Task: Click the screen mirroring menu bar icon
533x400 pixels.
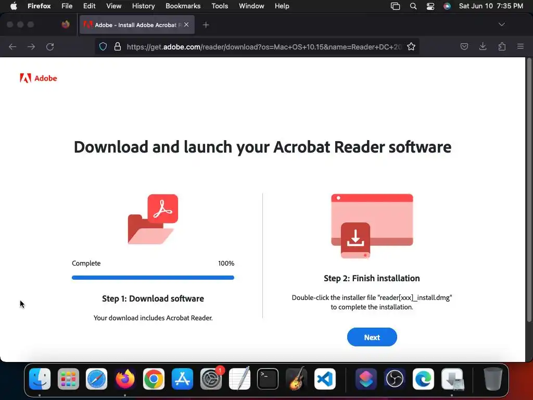Action: coord(396,6)
